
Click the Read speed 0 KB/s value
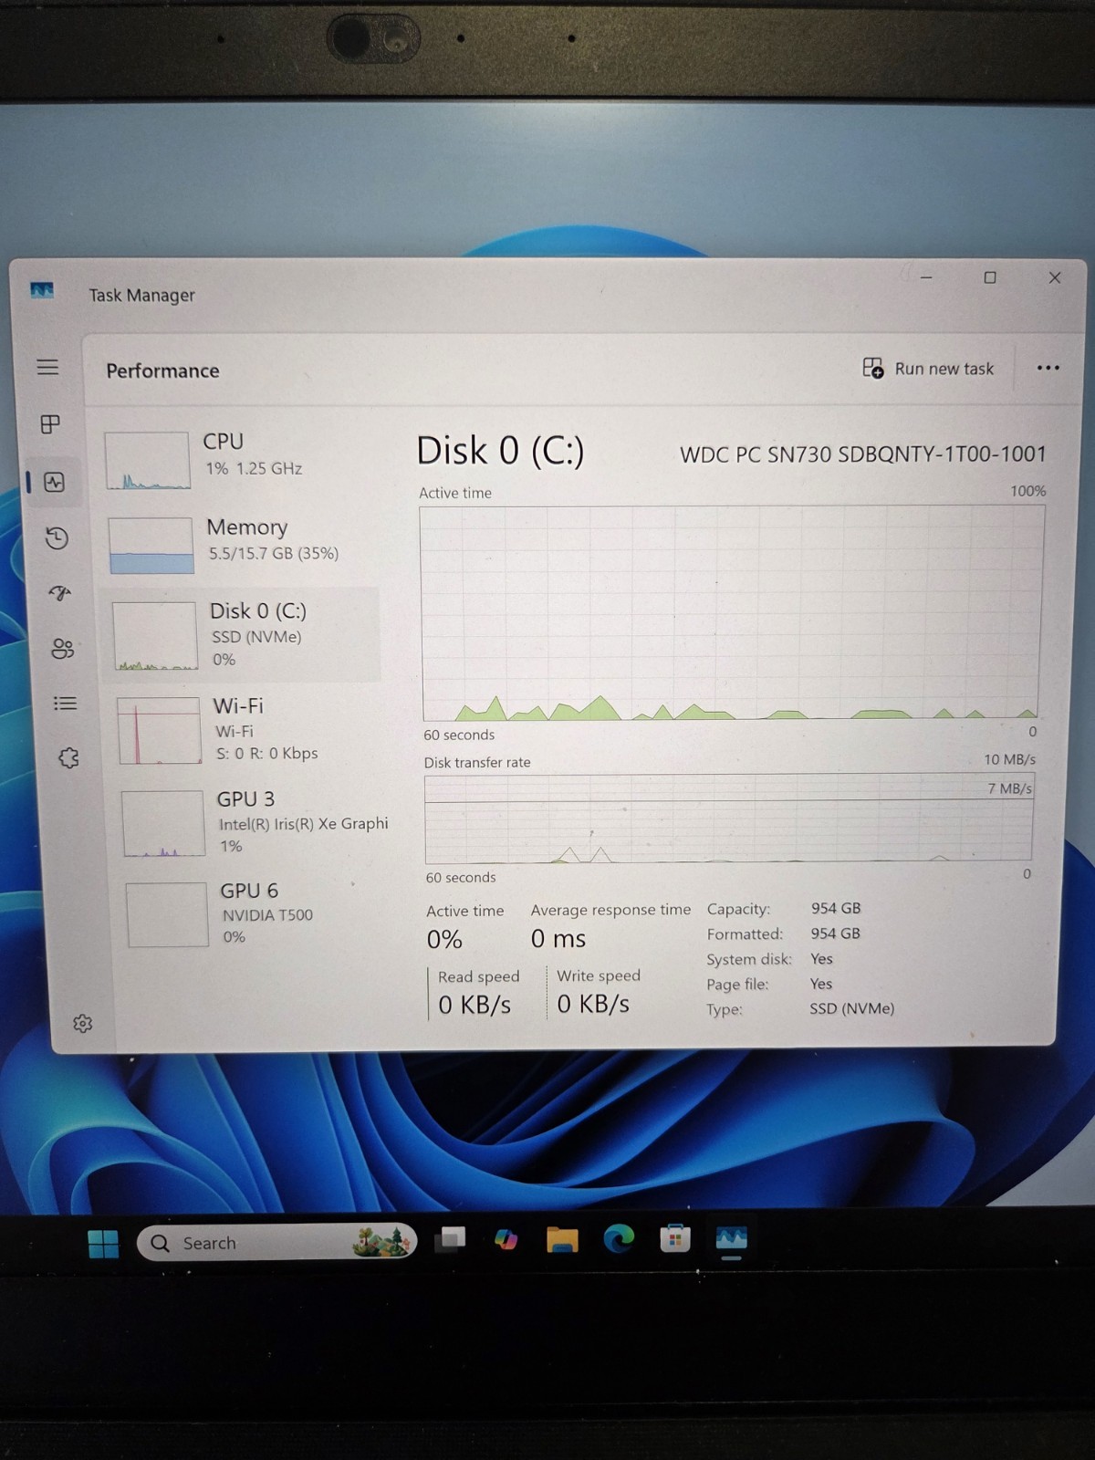point(474,1005)
